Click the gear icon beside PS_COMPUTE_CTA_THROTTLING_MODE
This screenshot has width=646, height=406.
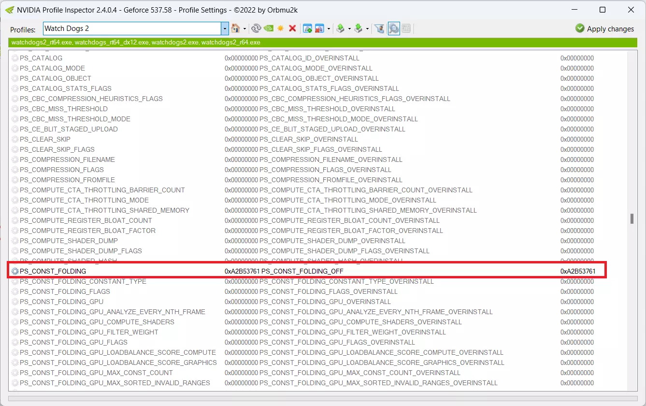(15, 200)
